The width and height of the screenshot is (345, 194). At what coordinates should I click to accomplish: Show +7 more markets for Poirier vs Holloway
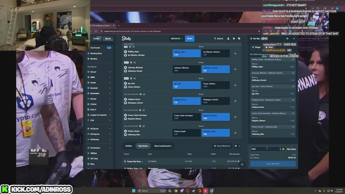coord(235,133)
